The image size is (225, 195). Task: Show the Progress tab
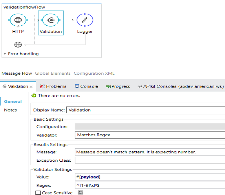coord(118,86)
